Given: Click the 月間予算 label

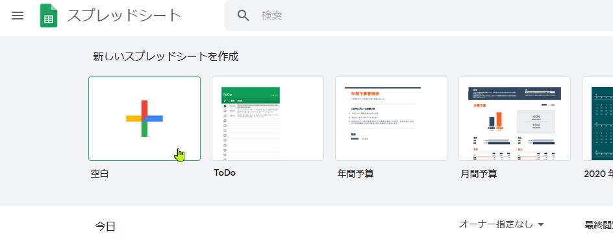Looking at the screenshot, I should 479,174.
